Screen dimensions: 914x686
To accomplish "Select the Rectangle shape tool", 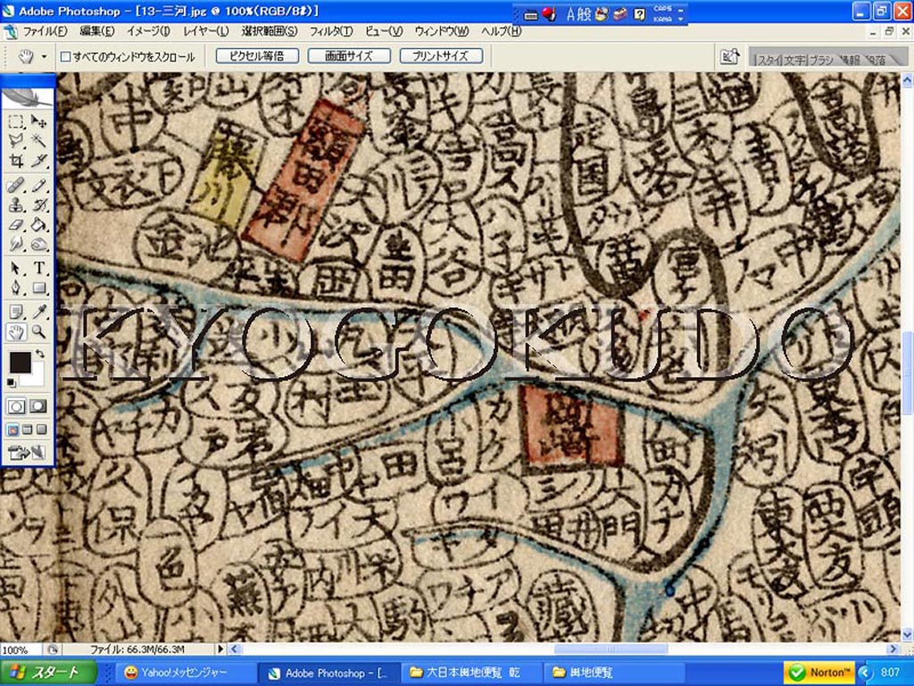I will (39, 289).
